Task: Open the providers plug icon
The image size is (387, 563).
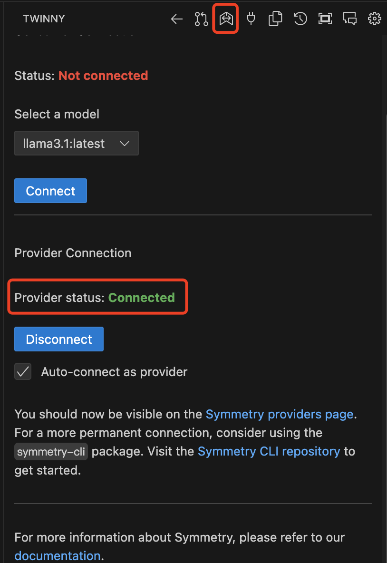Action: (x=251, y=19)
